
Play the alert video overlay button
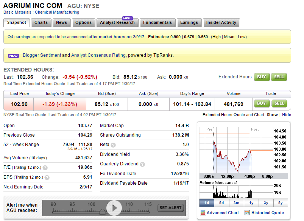pyautogui.click(x=114, y=208)
